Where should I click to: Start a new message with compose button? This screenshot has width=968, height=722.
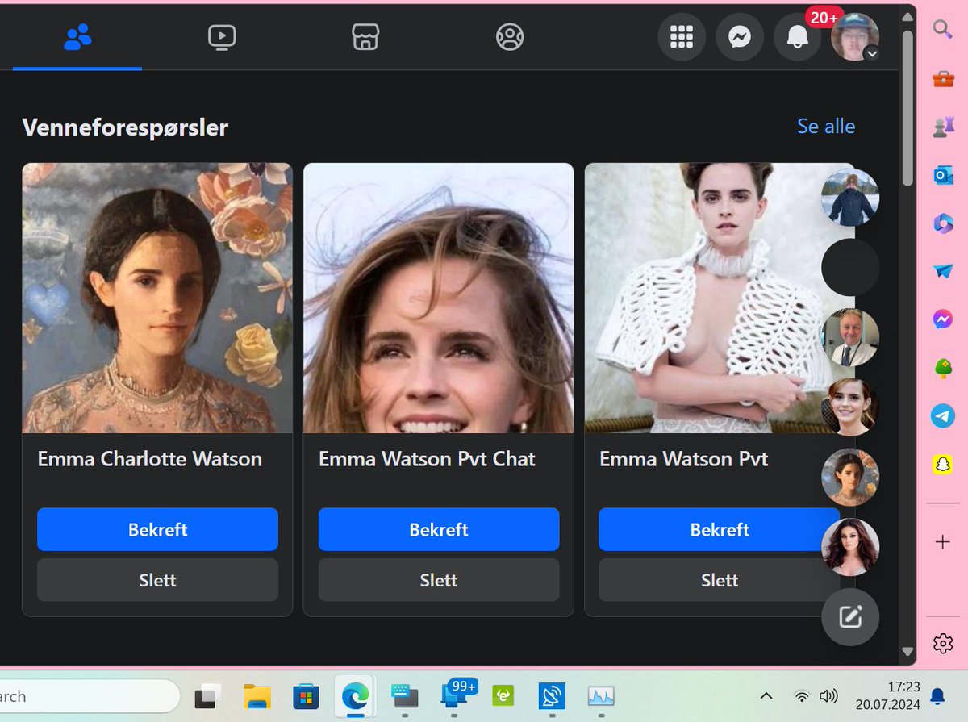pyautogui.click(x=850, y=617)
